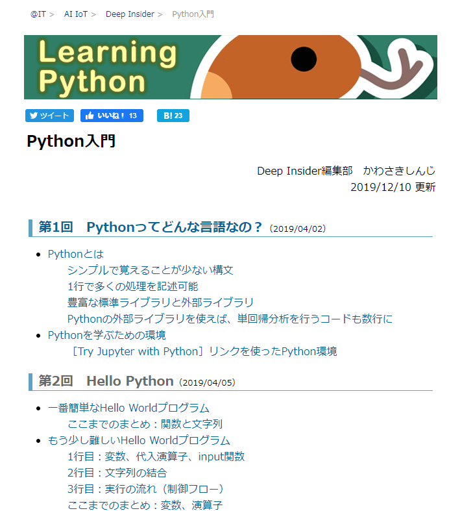Select シンプルで覚えることが少ない構文 link
The image size is (449, 511).
pyautogui.click(x=150, y=270)
